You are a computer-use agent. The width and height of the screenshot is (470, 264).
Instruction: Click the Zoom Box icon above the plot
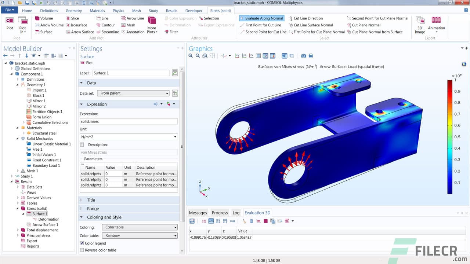[x=205, y=56]
